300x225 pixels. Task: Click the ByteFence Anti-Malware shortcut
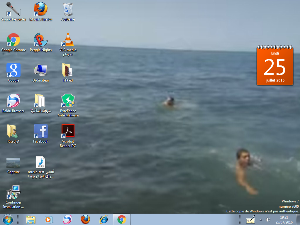tap(68, 101)
